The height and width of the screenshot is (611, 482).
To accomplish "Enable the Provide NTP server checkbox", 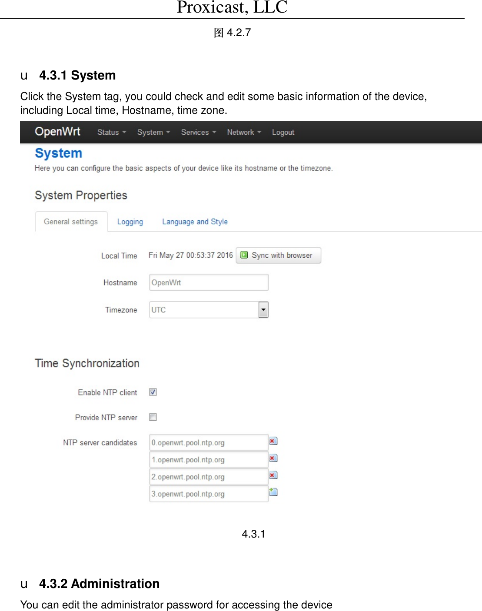I will click(153, 417).
